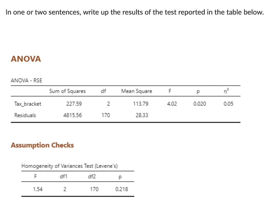Select the Tax_bracket row label
Viewport: 266px width, 212px height.
(x=28, y=104)
